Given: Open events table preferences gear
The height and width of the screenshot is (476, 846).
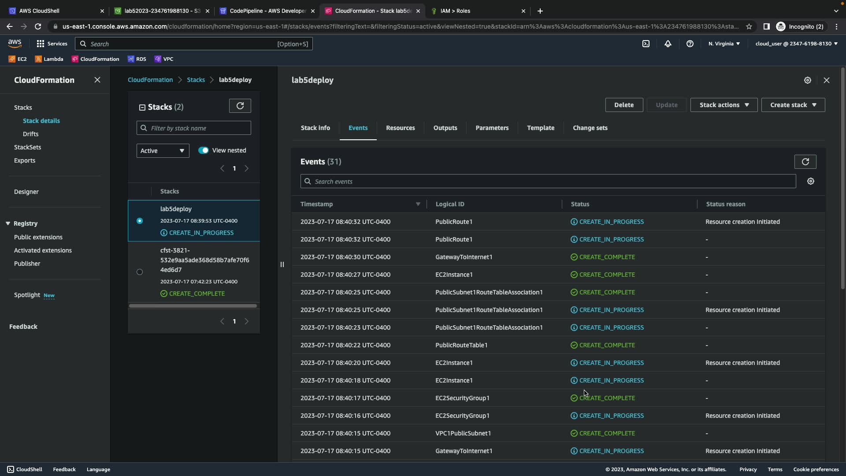Looking at the screenshot, I should 811,181.
